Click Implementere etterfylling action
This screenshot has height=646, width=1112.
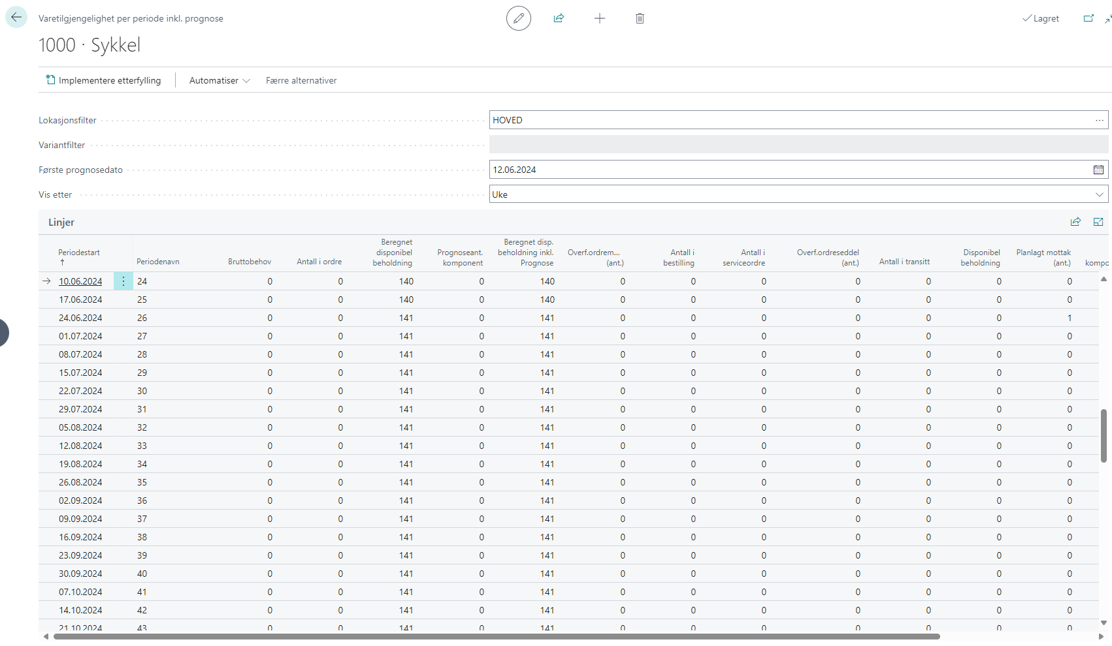pyautogui.click(x=103, y=80)
